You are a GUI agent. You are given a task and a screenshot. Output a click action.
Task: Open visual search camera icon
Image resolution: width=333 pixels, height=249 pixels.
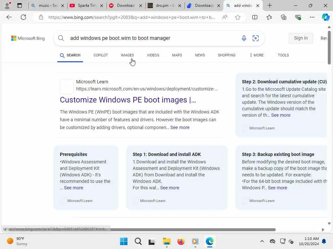(256, 38)
